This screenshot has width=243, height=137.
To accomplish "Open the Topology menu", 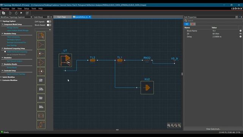I will 5,9.
